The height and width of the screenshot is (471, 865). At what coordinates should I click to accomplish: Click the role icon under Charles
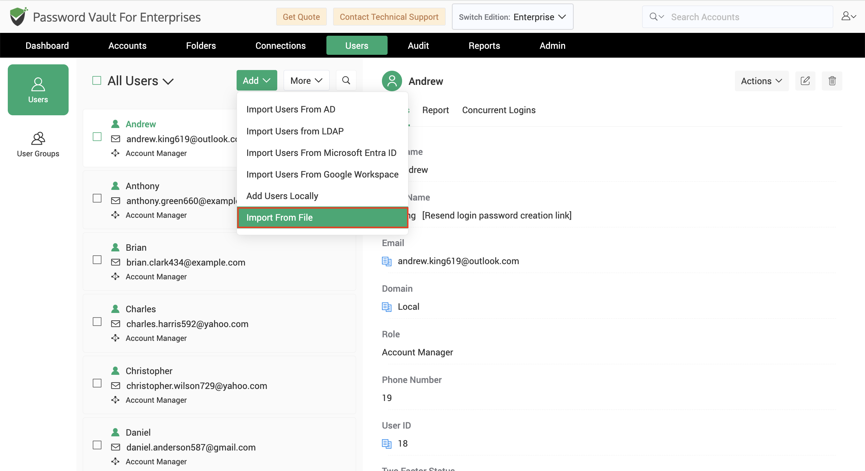coord(115,338)
